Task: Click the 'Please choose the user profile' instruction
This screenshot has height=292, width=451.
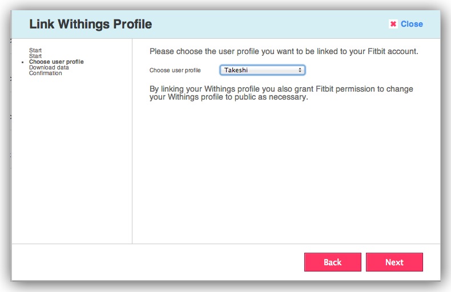Action: point(284,51)
